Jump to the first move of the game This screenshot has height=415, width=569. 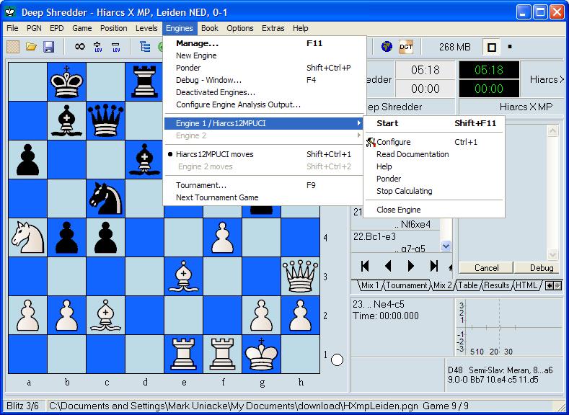(365, 266)
